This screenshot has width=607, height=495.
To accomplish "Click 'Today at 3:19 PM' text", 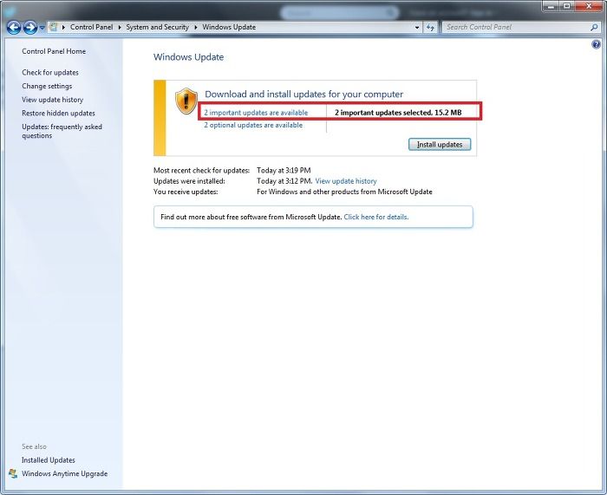I will pos(284,170).
